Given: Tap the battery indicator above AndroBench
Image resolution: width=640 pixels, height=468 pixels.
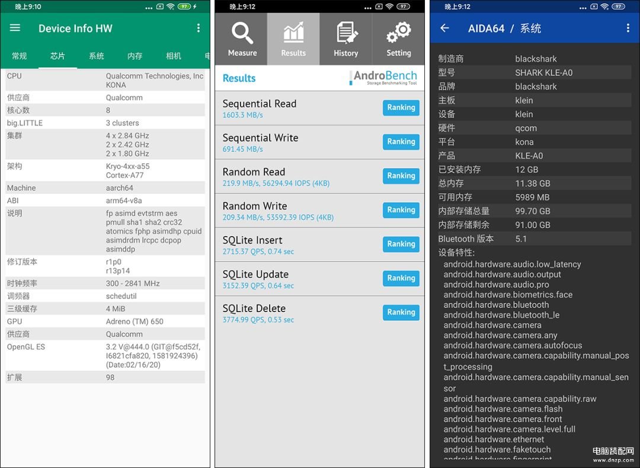Looking at the screenshot, I should [x=404, y=7].
